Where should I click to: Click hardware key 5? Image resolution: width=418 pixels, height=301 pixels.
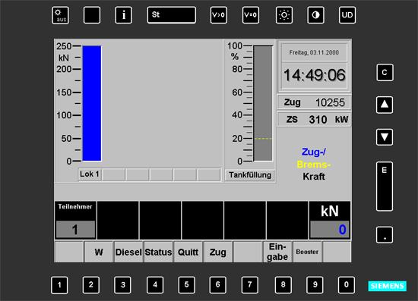[x=186, y=285]
